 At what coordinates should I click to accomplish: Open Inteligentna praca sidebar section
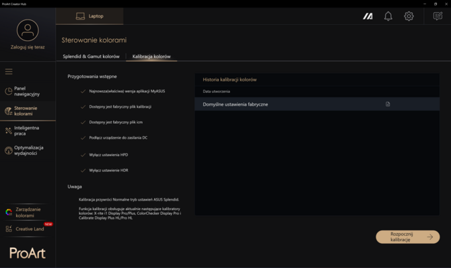tap(28, 131)
